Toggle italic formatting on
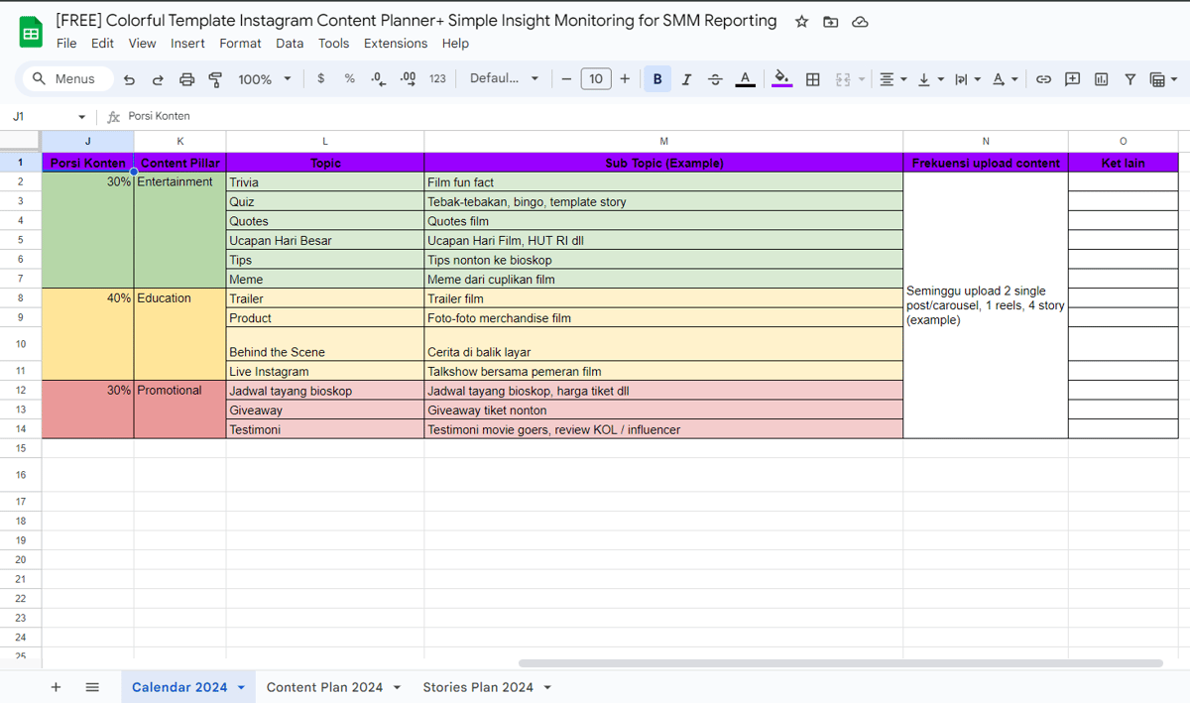 (686, 78)
